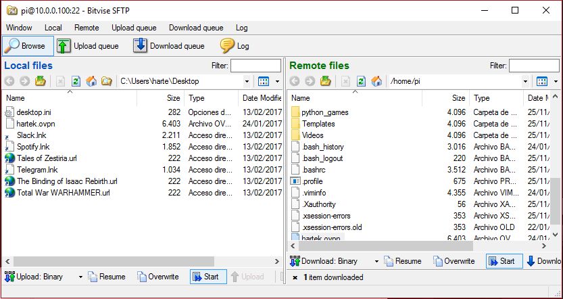Open the Remote menu
563x299 pixels.
pos(87,28)
